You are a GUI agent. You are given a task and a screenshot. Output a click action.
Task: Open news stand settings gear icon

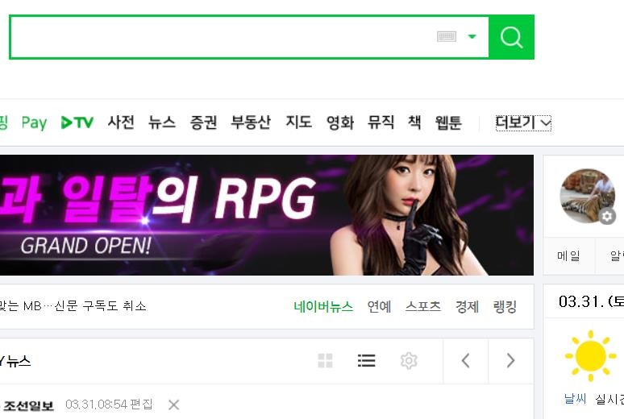409,361
